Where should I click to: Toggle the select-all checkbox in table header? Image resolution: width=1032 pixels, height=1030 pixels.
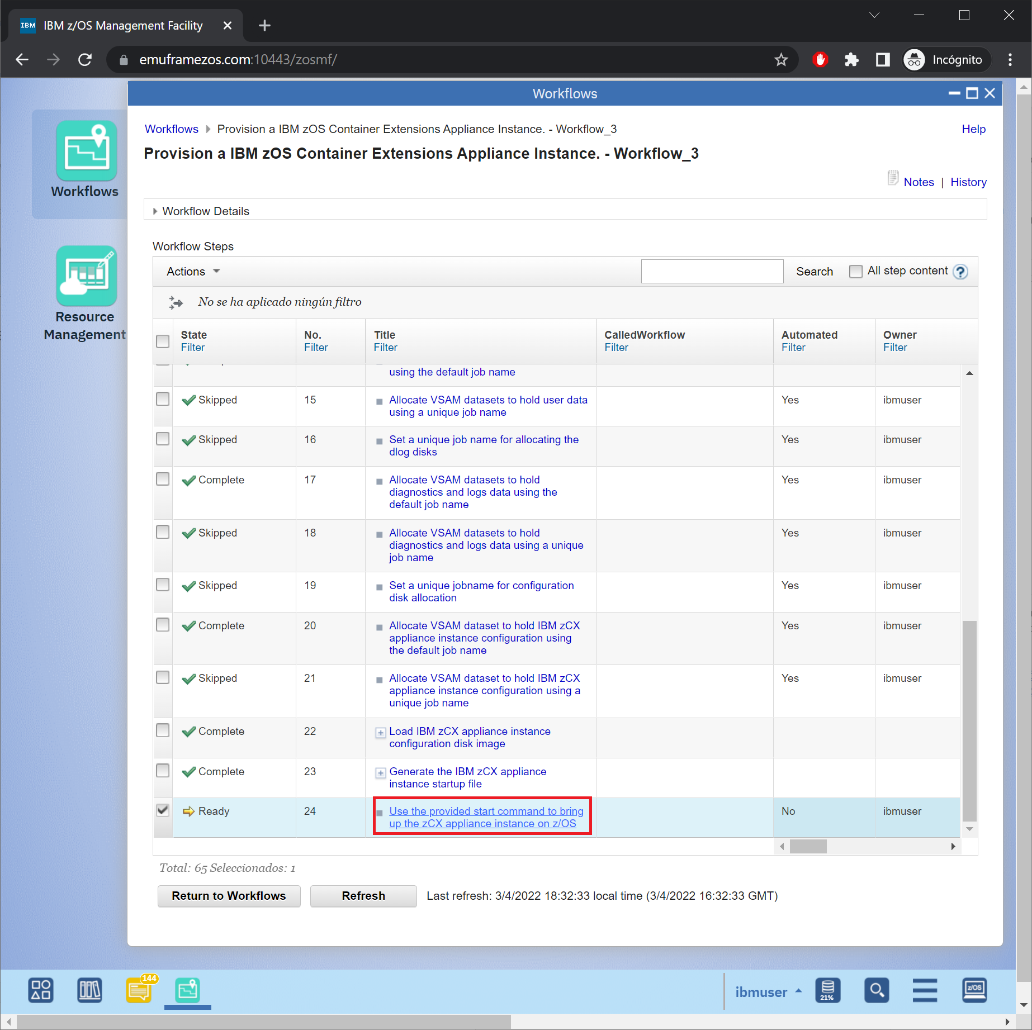click(163, 341)
